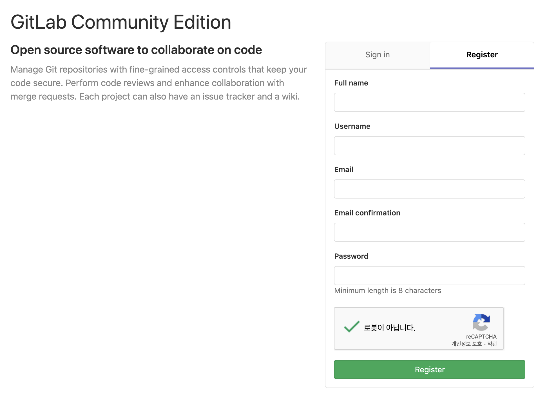Image resolution: width=549 pixels, height=401 pixels.
Task: Click the 'Email' field label
Action: click(343, 170)
